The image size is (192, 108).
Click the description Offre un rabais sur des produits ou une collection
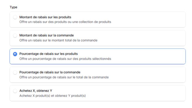(x=65, y=22)
